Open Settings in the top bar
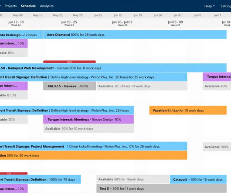This screenshot has width=231, height=193. (x=226, y=6)
